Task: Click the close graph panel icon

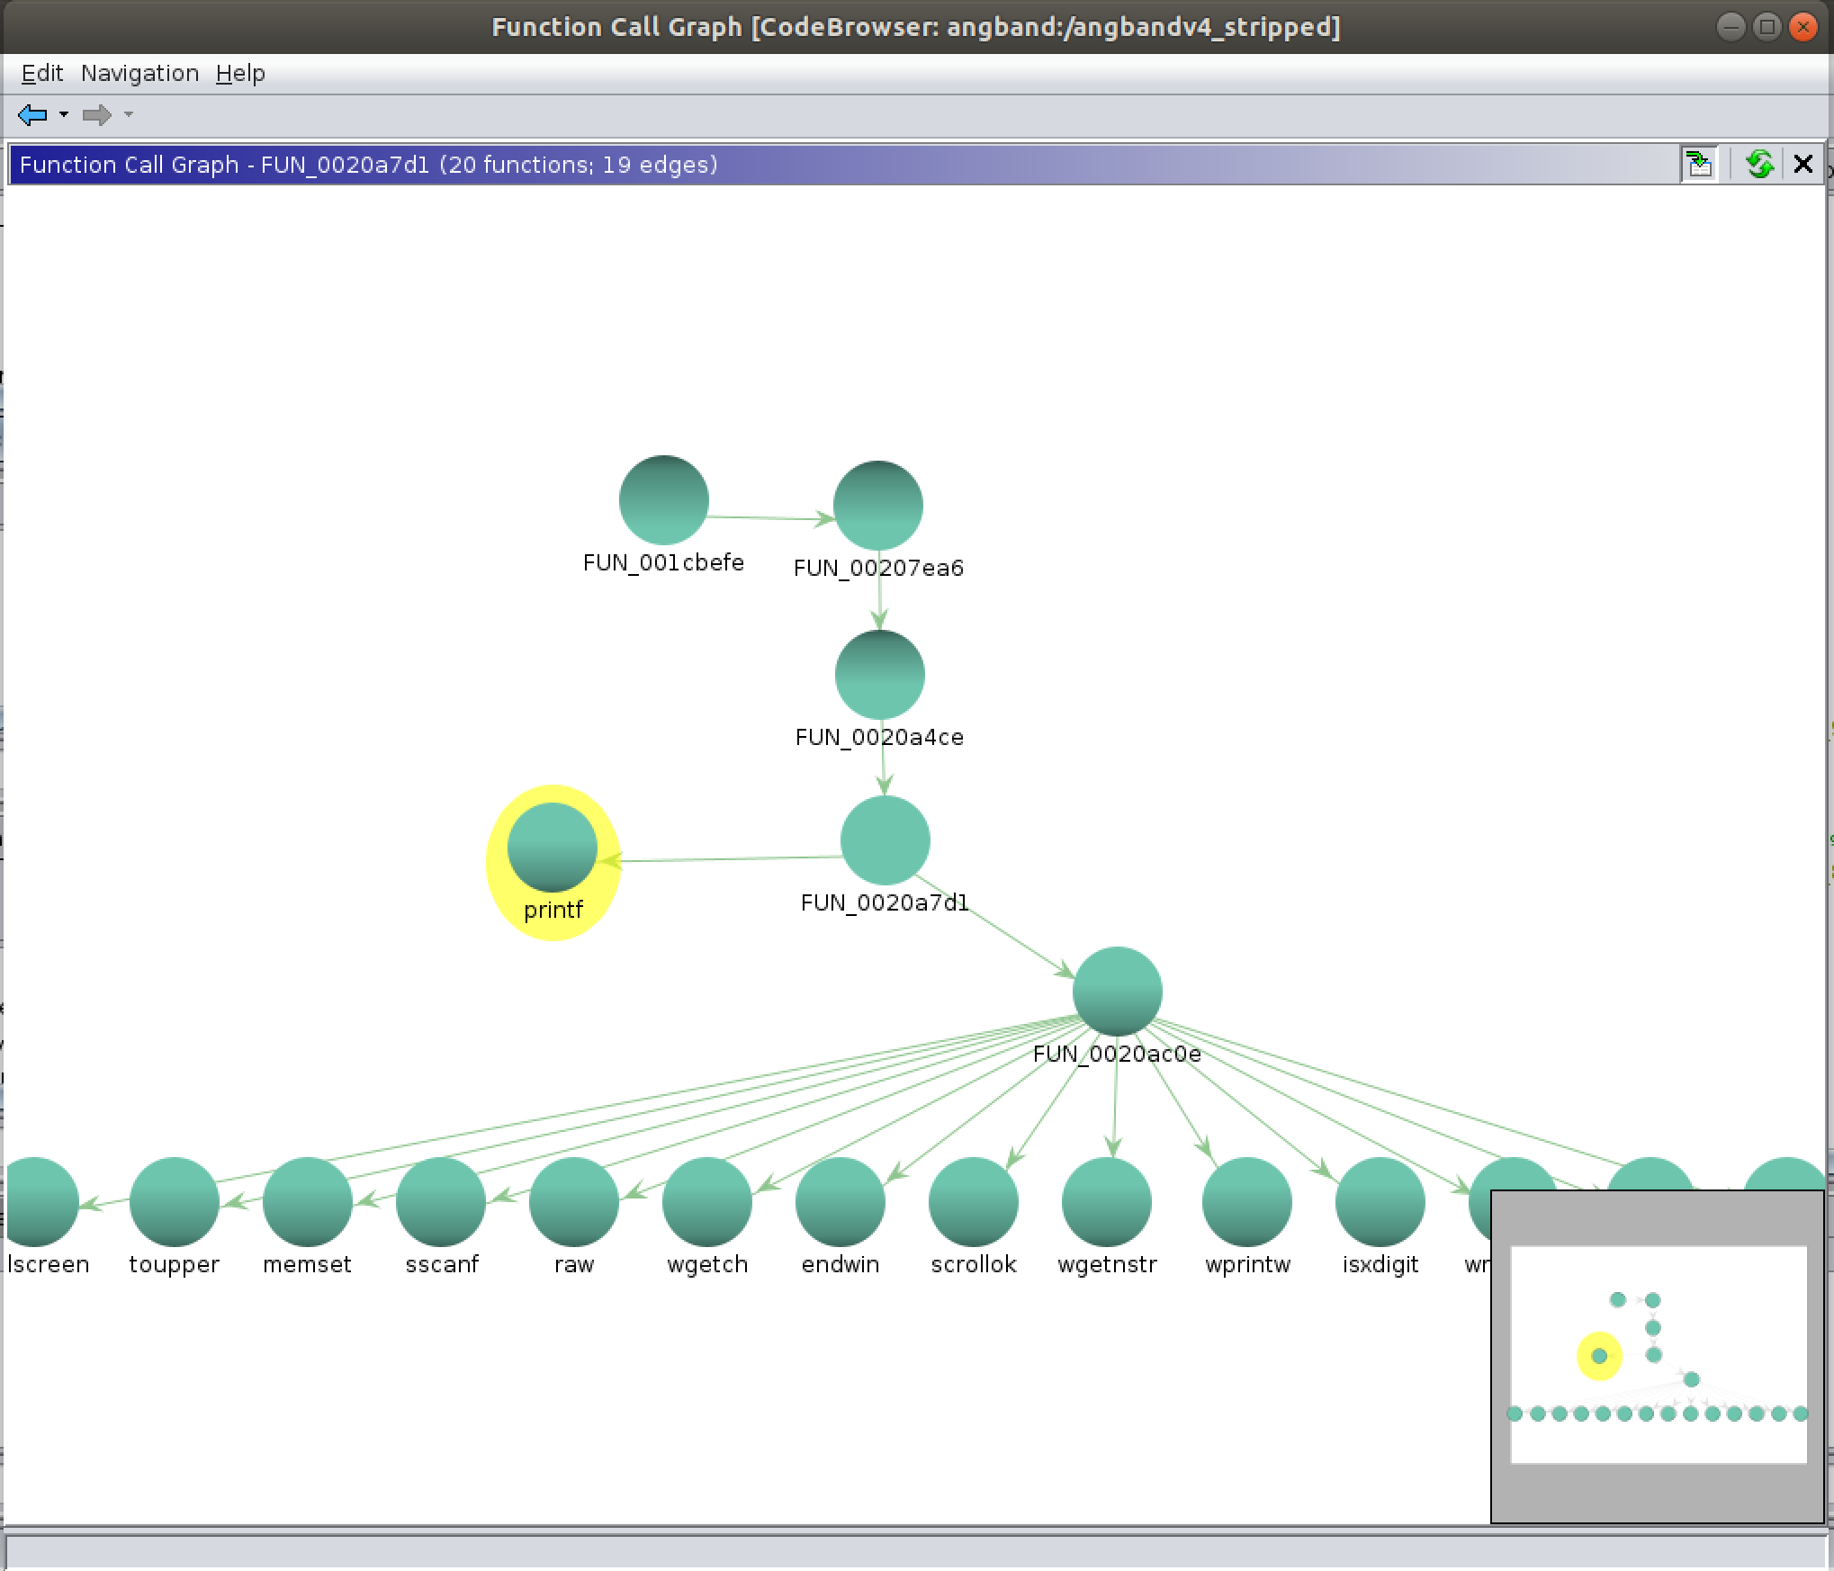Action: coord(1803,166)
